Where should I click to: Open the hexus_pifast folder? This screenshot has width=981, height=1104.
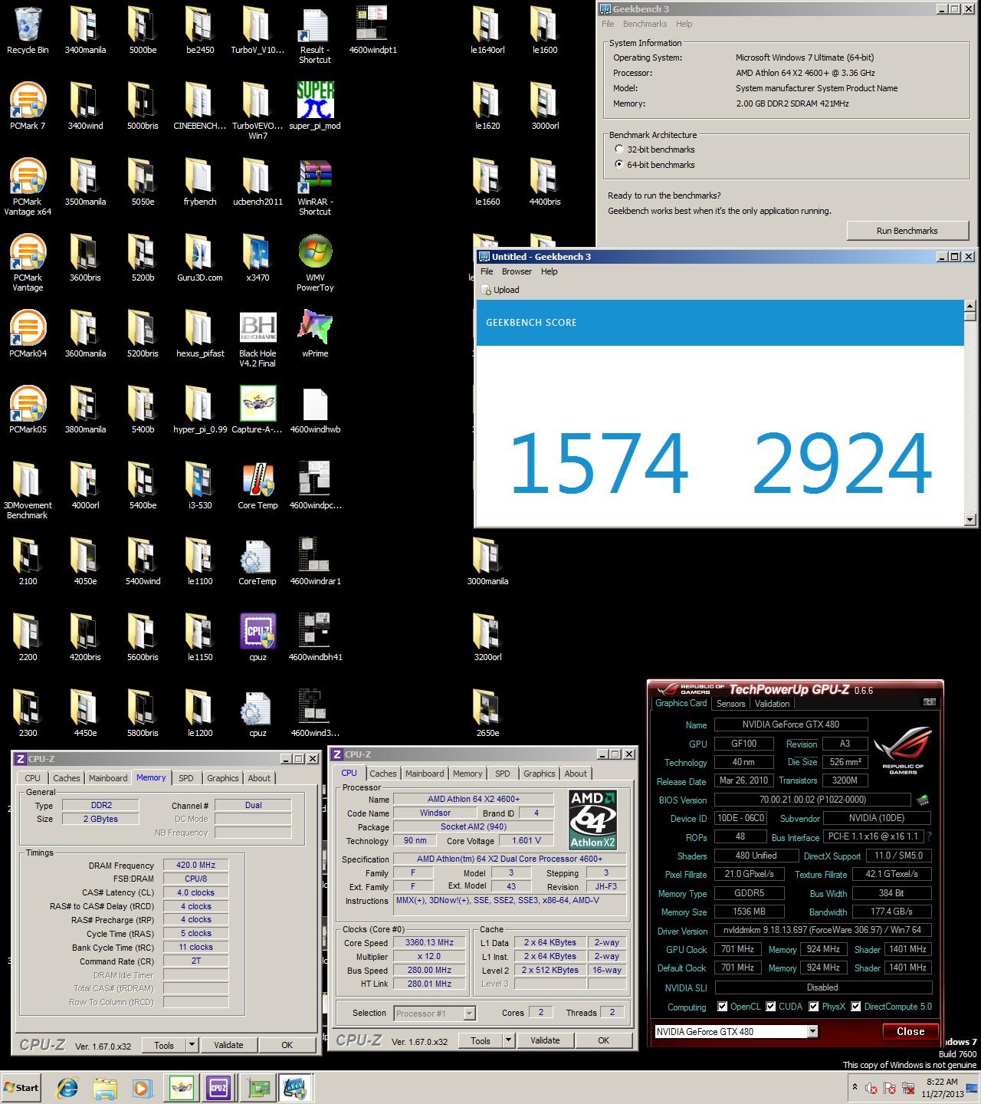point(200,334)
